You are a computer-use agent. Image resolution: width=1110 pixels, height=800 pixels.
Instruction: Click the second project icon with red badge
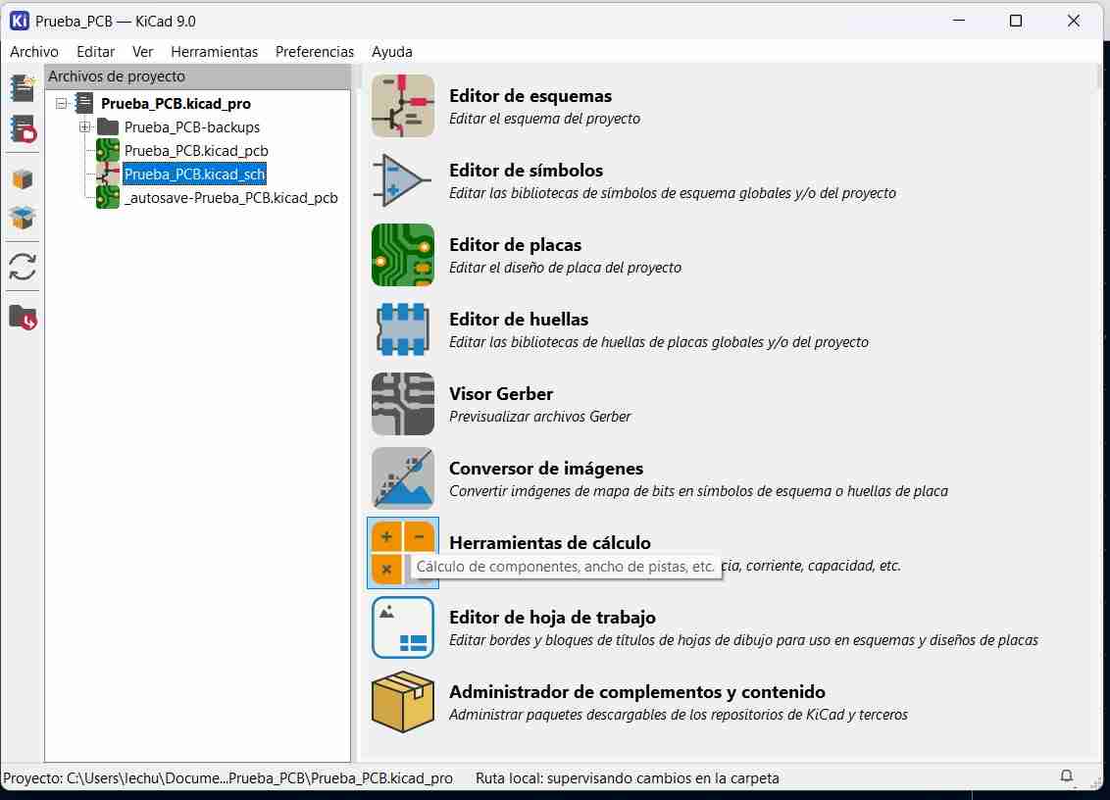pos(23,129)
